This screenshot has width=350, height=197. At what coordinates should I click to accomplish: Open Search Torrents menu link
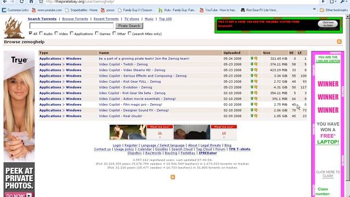point(42,19)
